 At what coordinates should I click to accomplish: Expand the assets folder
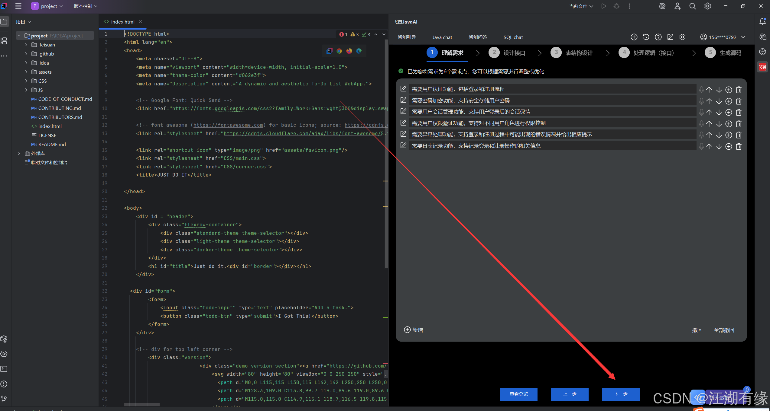pyautogui.click(x=26, y=72)
